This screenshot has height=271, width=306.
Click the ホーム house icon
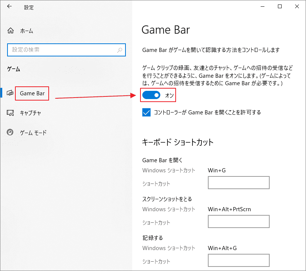[x=10, y=30]
